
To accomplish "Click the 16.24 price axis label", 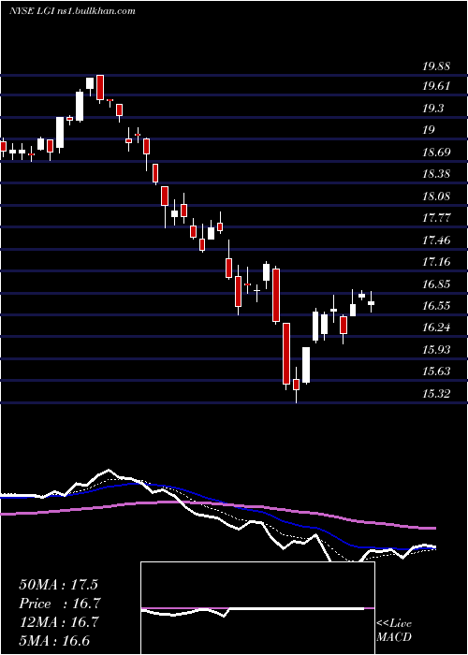I will pyautogui.click(x=436, y=327).
